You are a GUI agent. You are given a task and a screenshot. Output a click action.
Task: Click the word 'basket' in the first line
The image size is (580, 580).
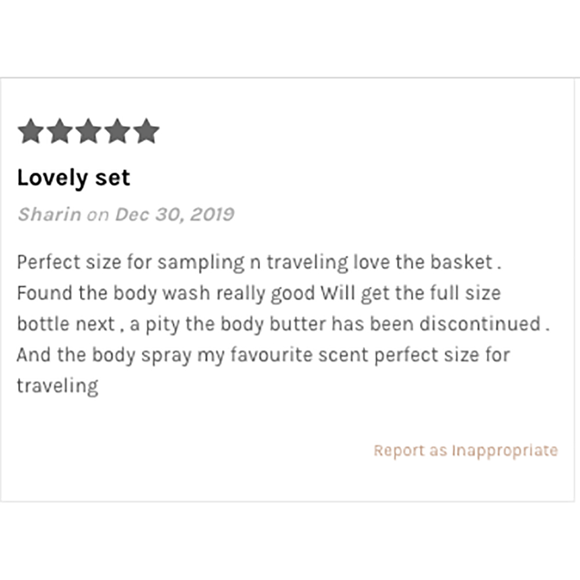coord(461,262)
